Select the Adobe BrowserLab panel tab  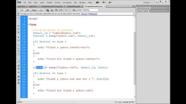143,8
